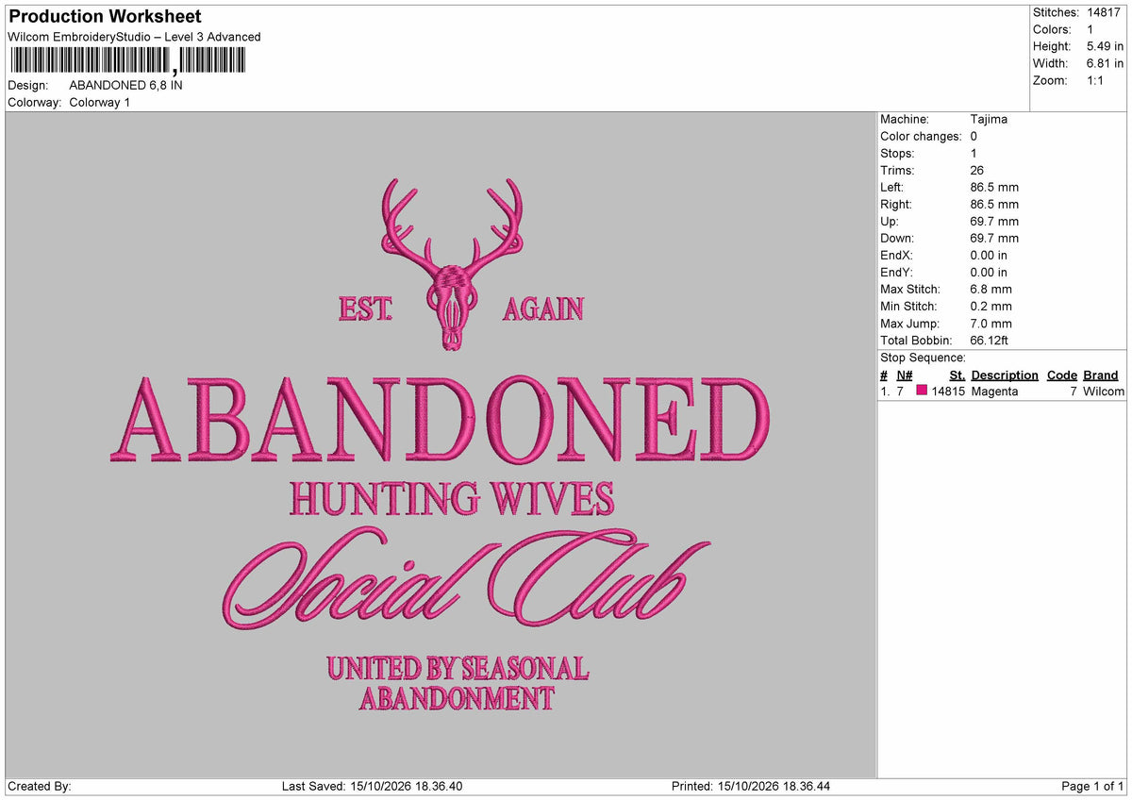Click the 'AGAIN' embroidered text
This screenshot has width=1132, height=800.
coord(543,308)
